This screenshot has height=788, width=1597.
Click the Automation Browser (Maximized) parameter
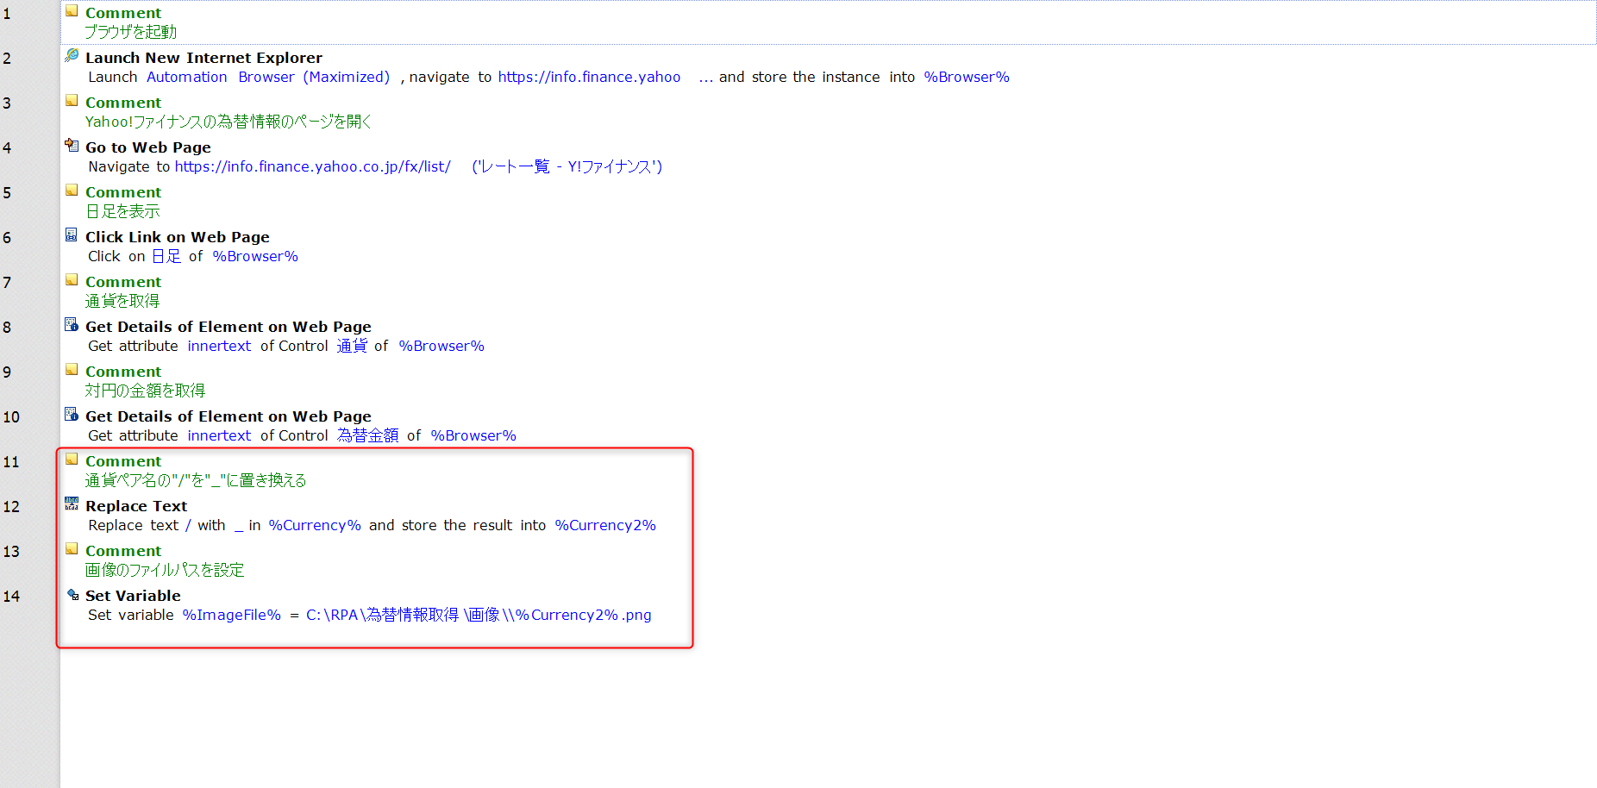(x=268, y=77)
